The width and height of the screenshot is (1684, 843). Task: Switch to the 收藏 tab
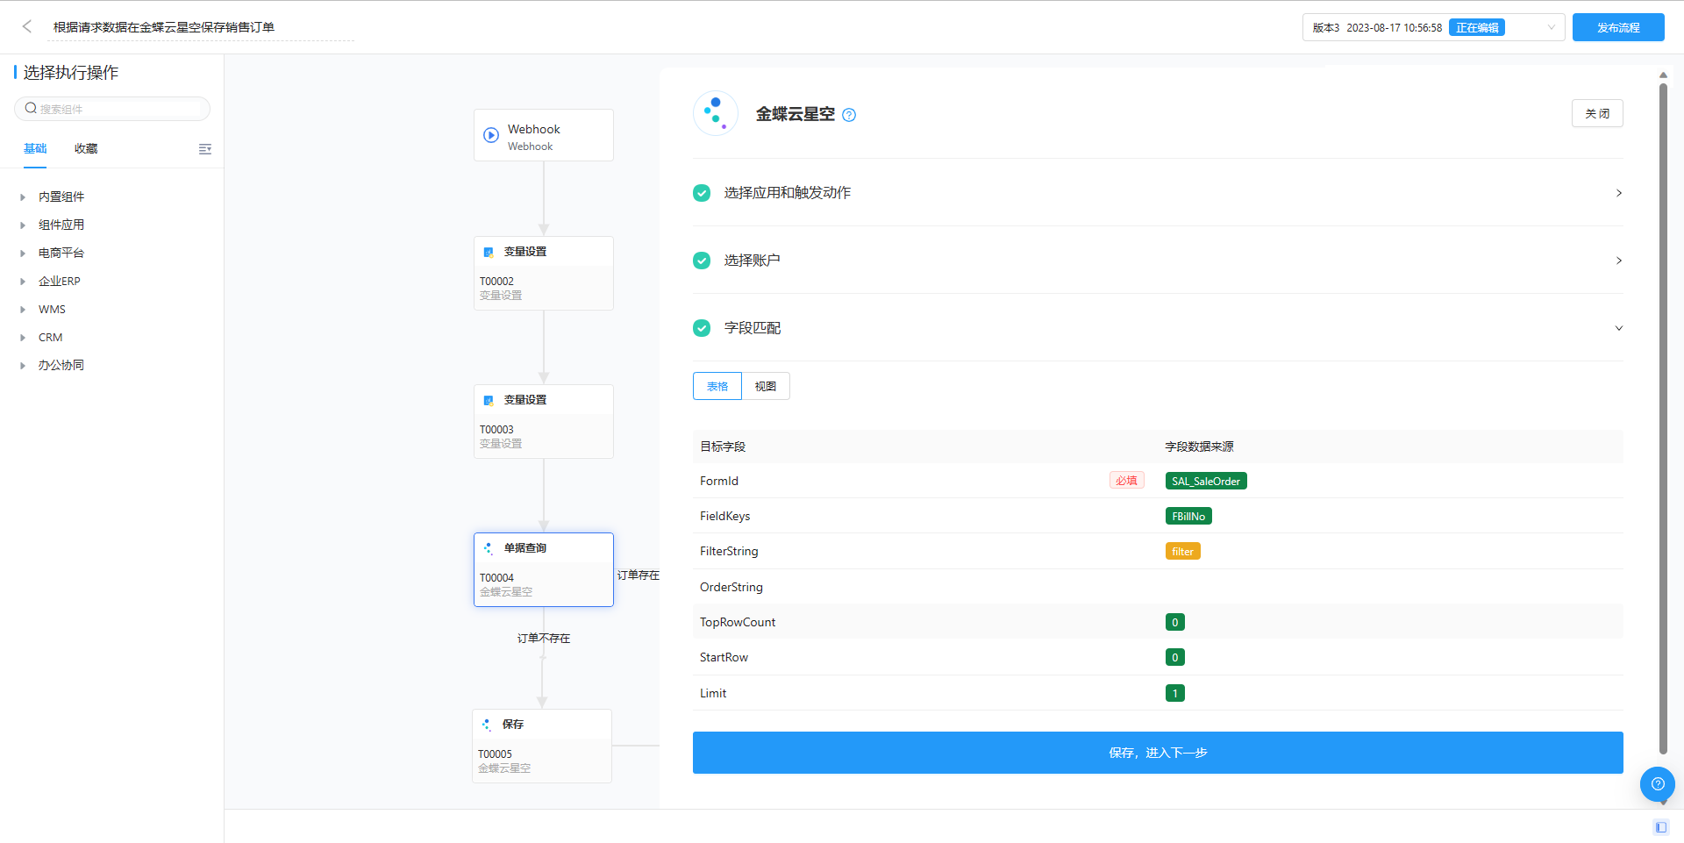point(86,148)
